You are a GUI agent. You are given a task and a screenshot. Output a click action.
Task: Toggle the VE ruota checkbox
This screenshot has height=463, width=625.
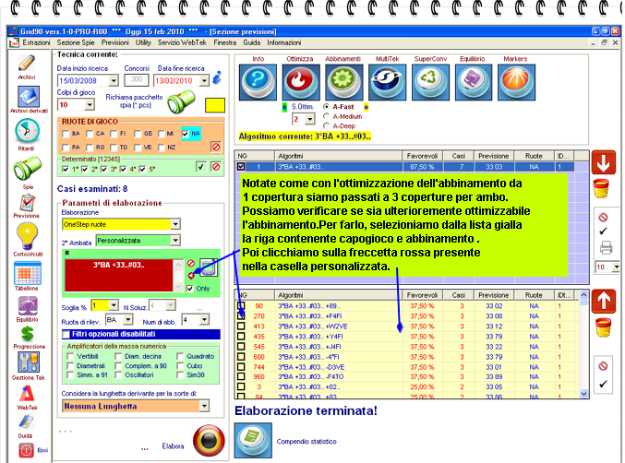pyautogui.click(x=138, y=148)
